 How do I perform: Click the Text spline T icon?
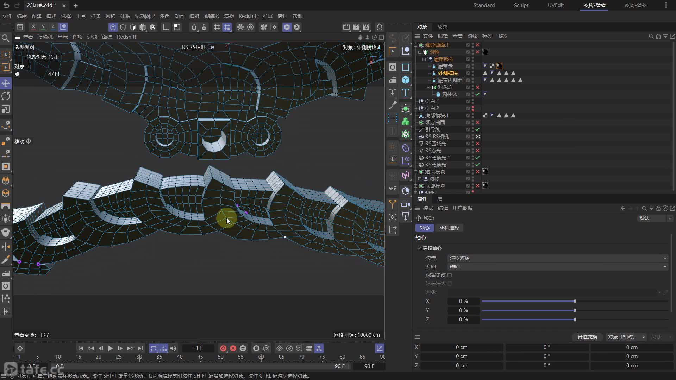pos(406,93)
